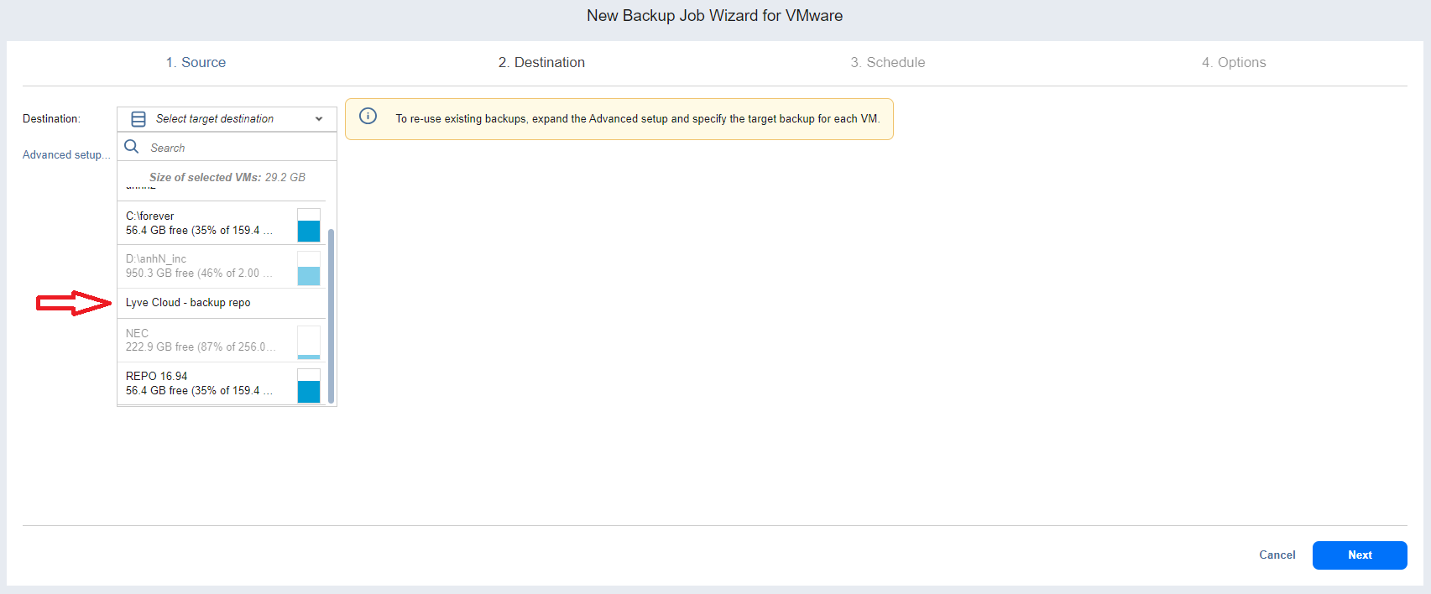Click the repository icon in Destination dropdown

pos(138,119)
